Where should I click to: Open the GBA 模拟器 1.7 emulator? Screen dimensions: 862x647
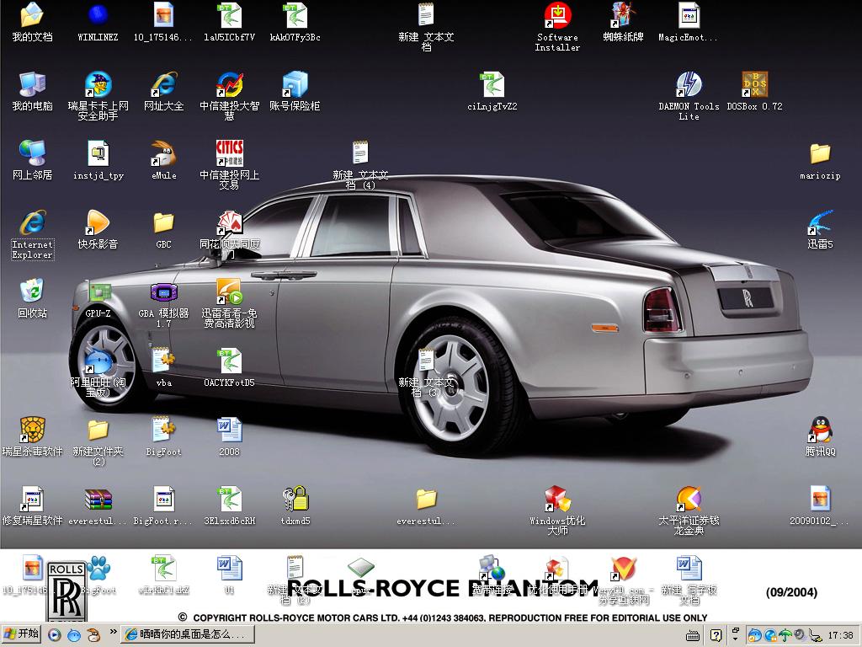[x=163, y=293]
